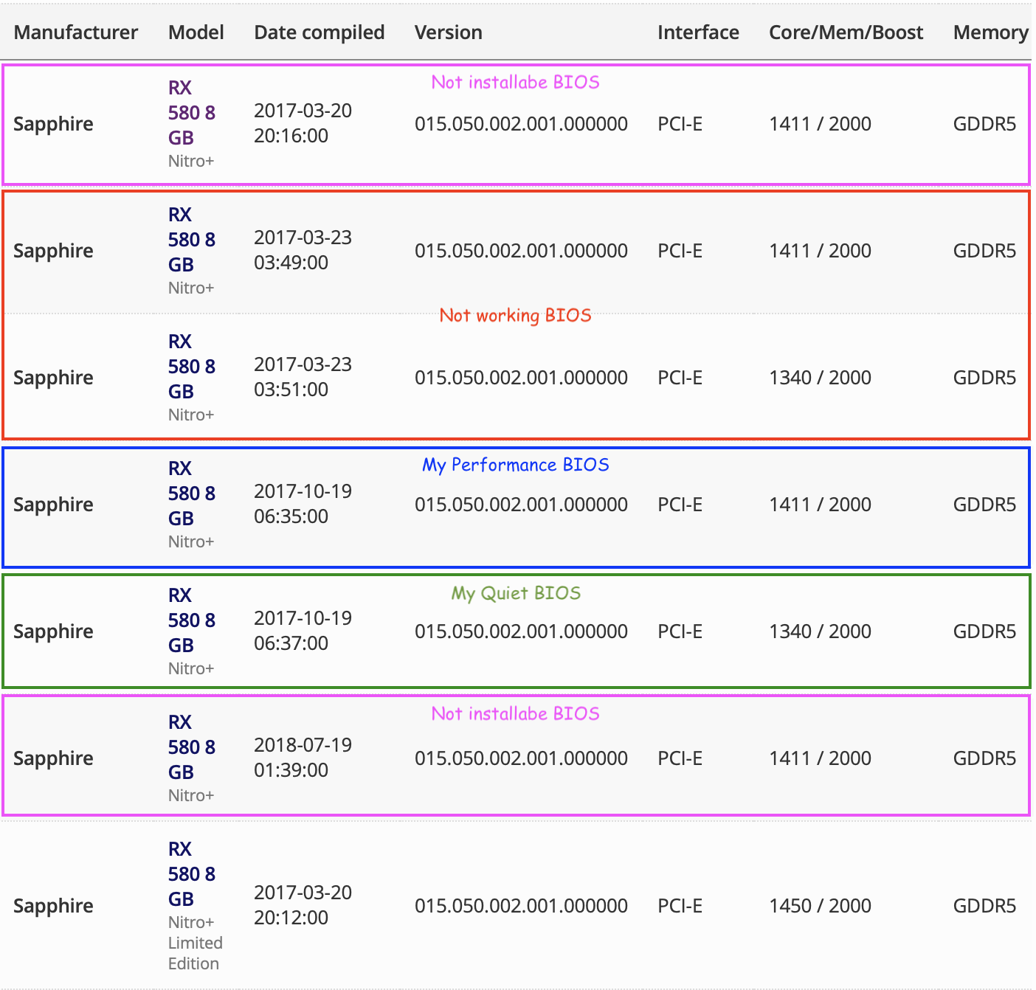1036x990 pixels.
Task: Click the 2018-07-19 01:39:00 date cell
Action: point(303,758)
